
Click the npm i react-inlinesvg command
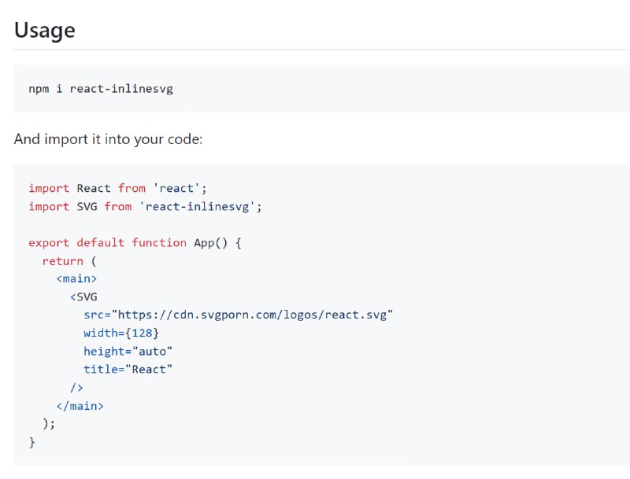click(x=101, y=89)
